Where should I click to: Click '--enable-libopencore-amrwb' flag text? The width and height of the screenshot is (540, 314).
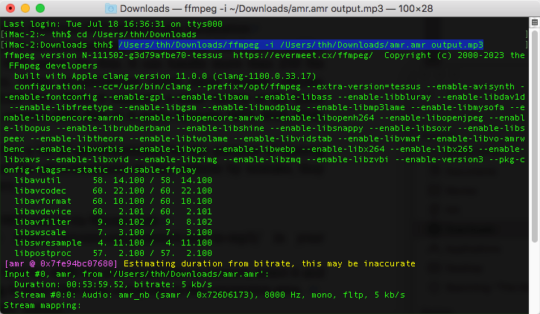[x=197, y=118]
